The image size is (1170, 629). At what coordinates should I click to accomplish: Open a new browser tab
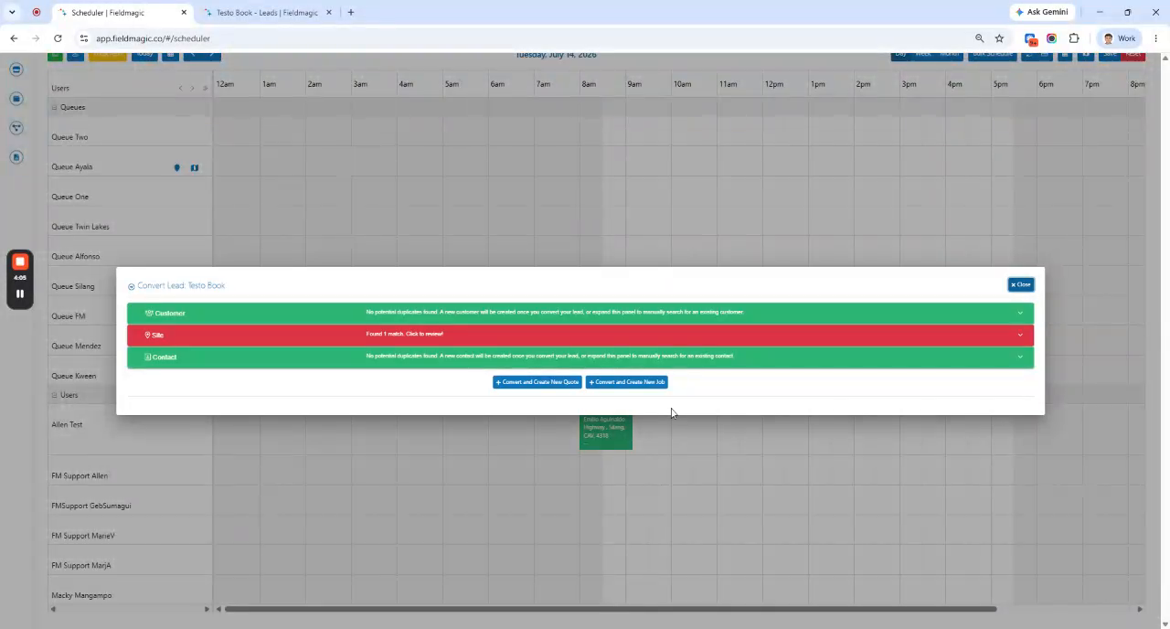(351, 12)
